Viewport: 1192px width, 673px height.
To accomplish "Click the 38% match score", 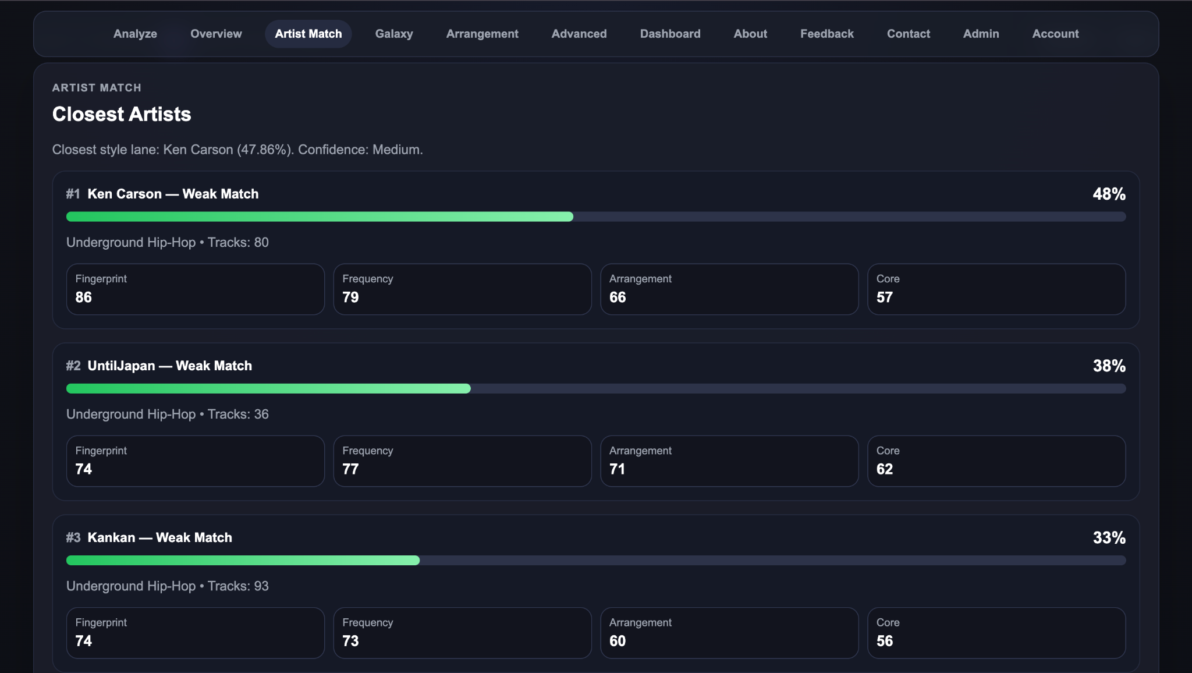I will click(1109, 366).
